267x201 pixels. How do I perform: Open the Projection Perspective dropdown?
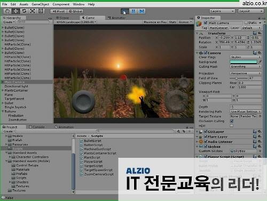246,73
